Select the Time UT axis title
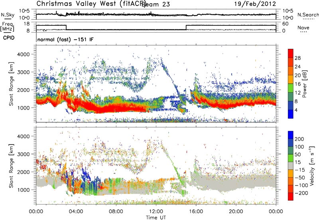319x220 pixels. pos(156,218)
